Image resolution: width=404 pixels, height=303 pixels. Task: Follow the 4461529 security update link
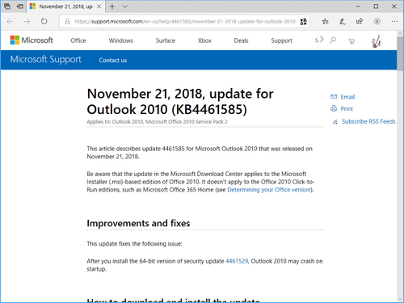(x=237, y=261)
